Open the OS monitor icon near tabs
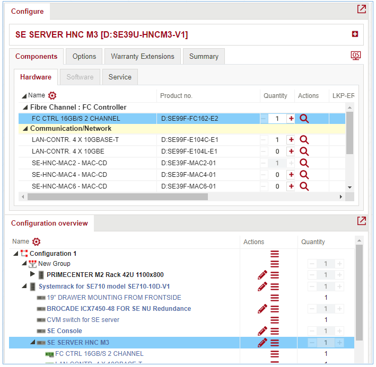376x367 pixels. click(356, 56)
